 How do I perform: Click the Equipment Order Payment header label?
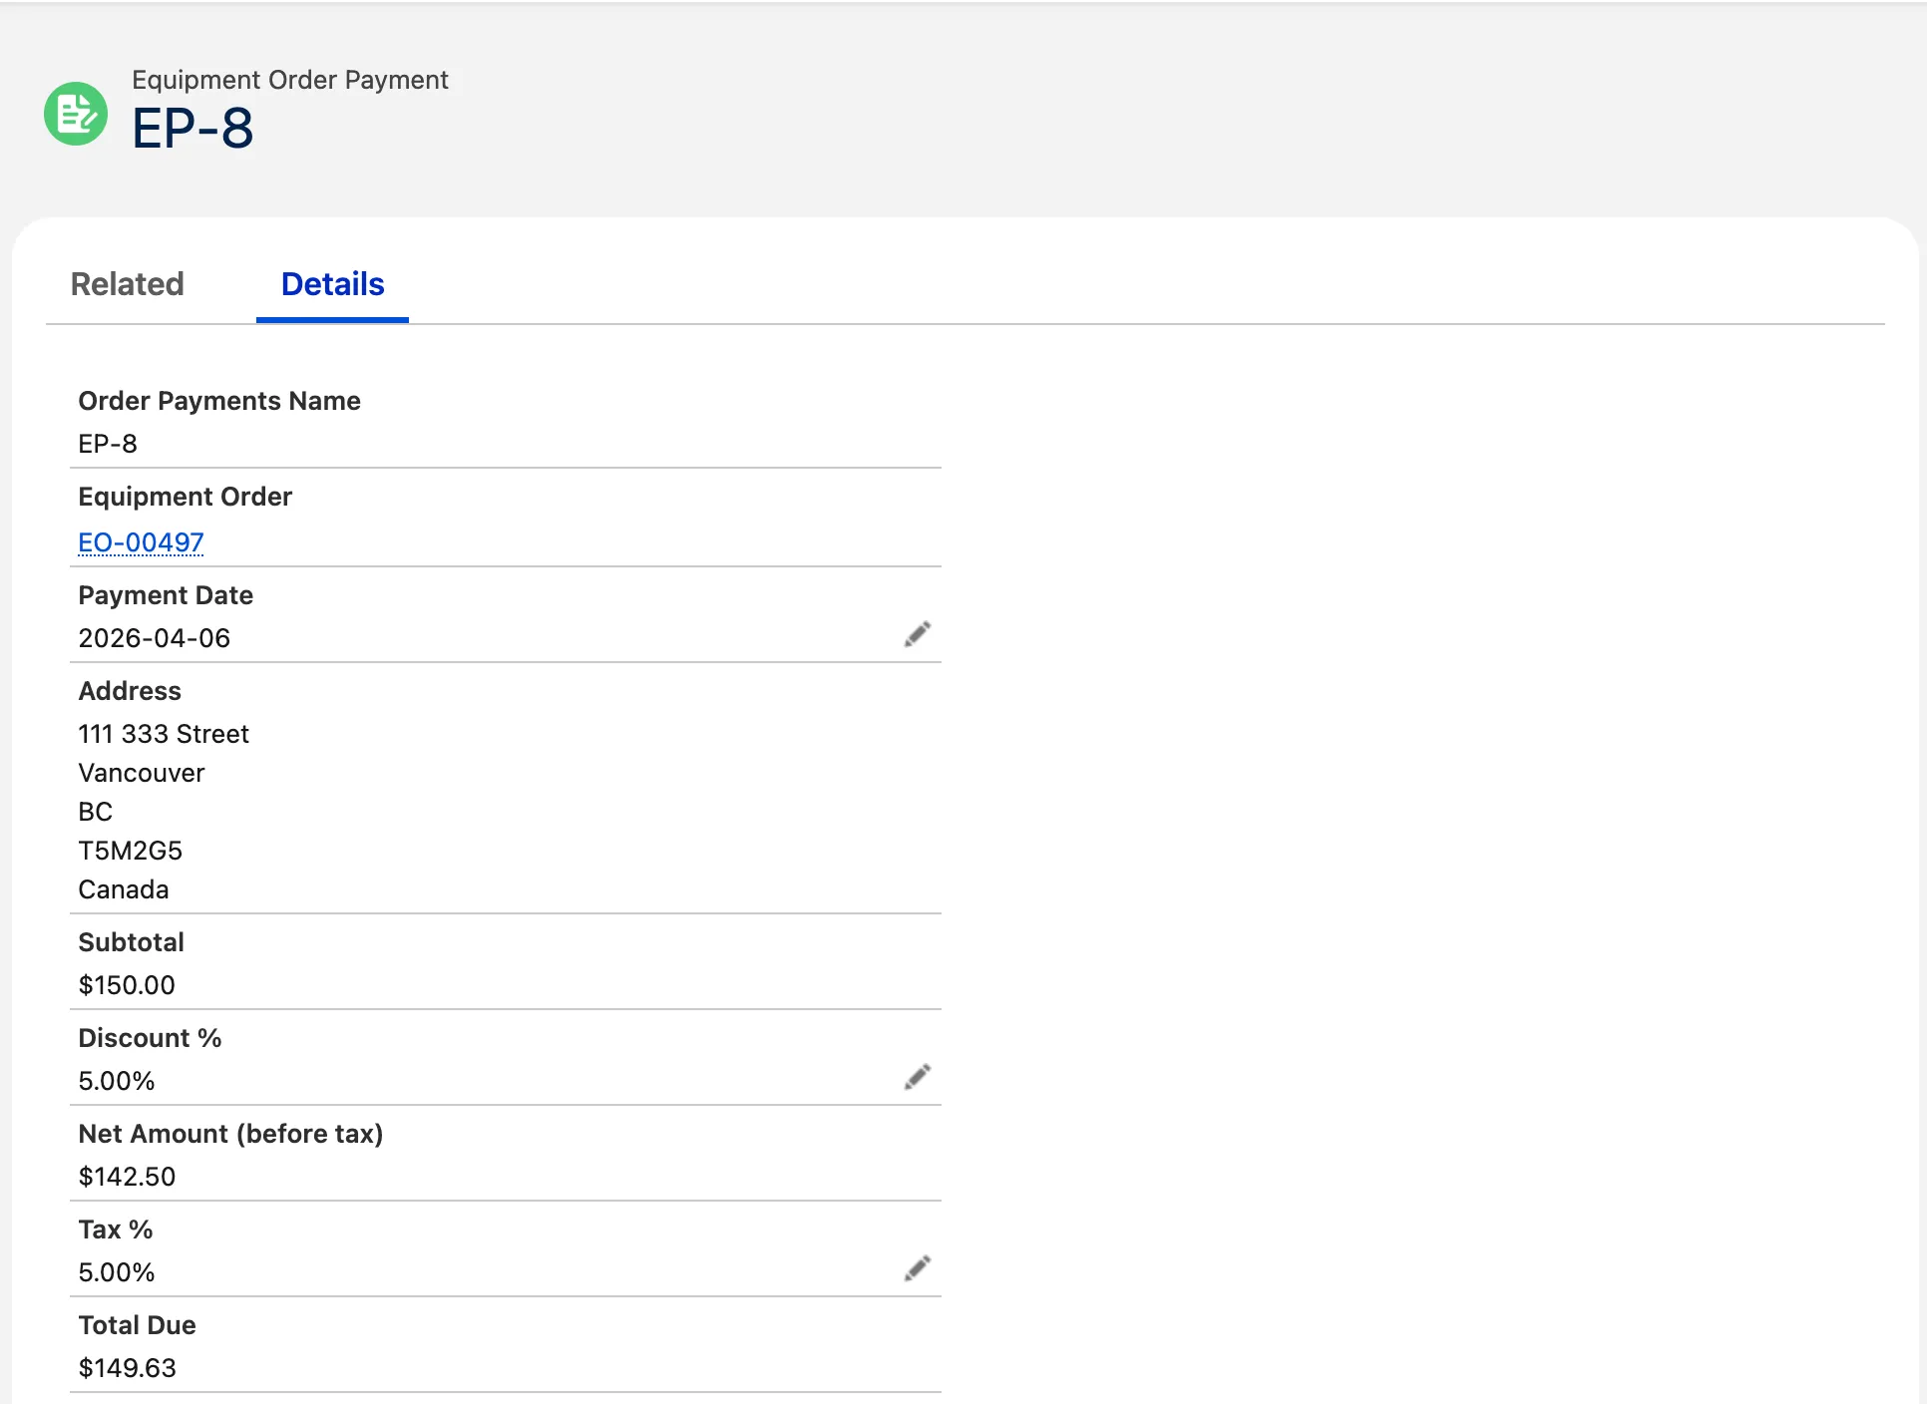pos(290,80)
